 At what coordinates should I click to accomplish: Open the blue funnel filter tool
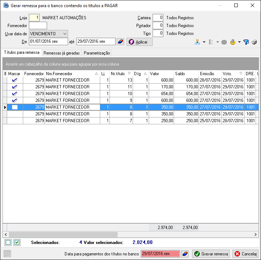pos(246,42)
